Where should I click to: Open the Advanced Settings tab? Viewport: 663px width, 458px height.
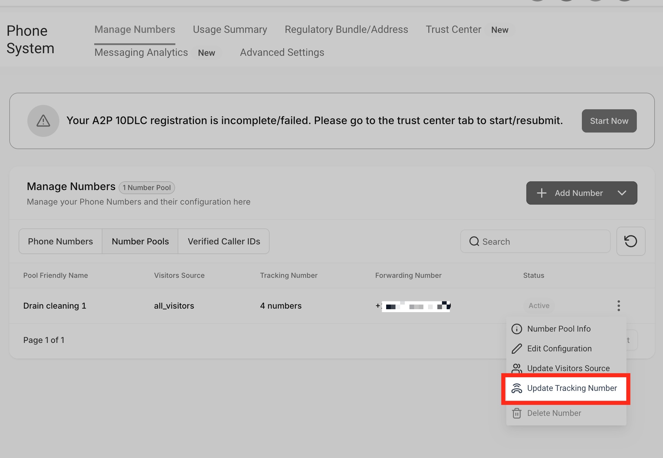[x=282, y=53]
